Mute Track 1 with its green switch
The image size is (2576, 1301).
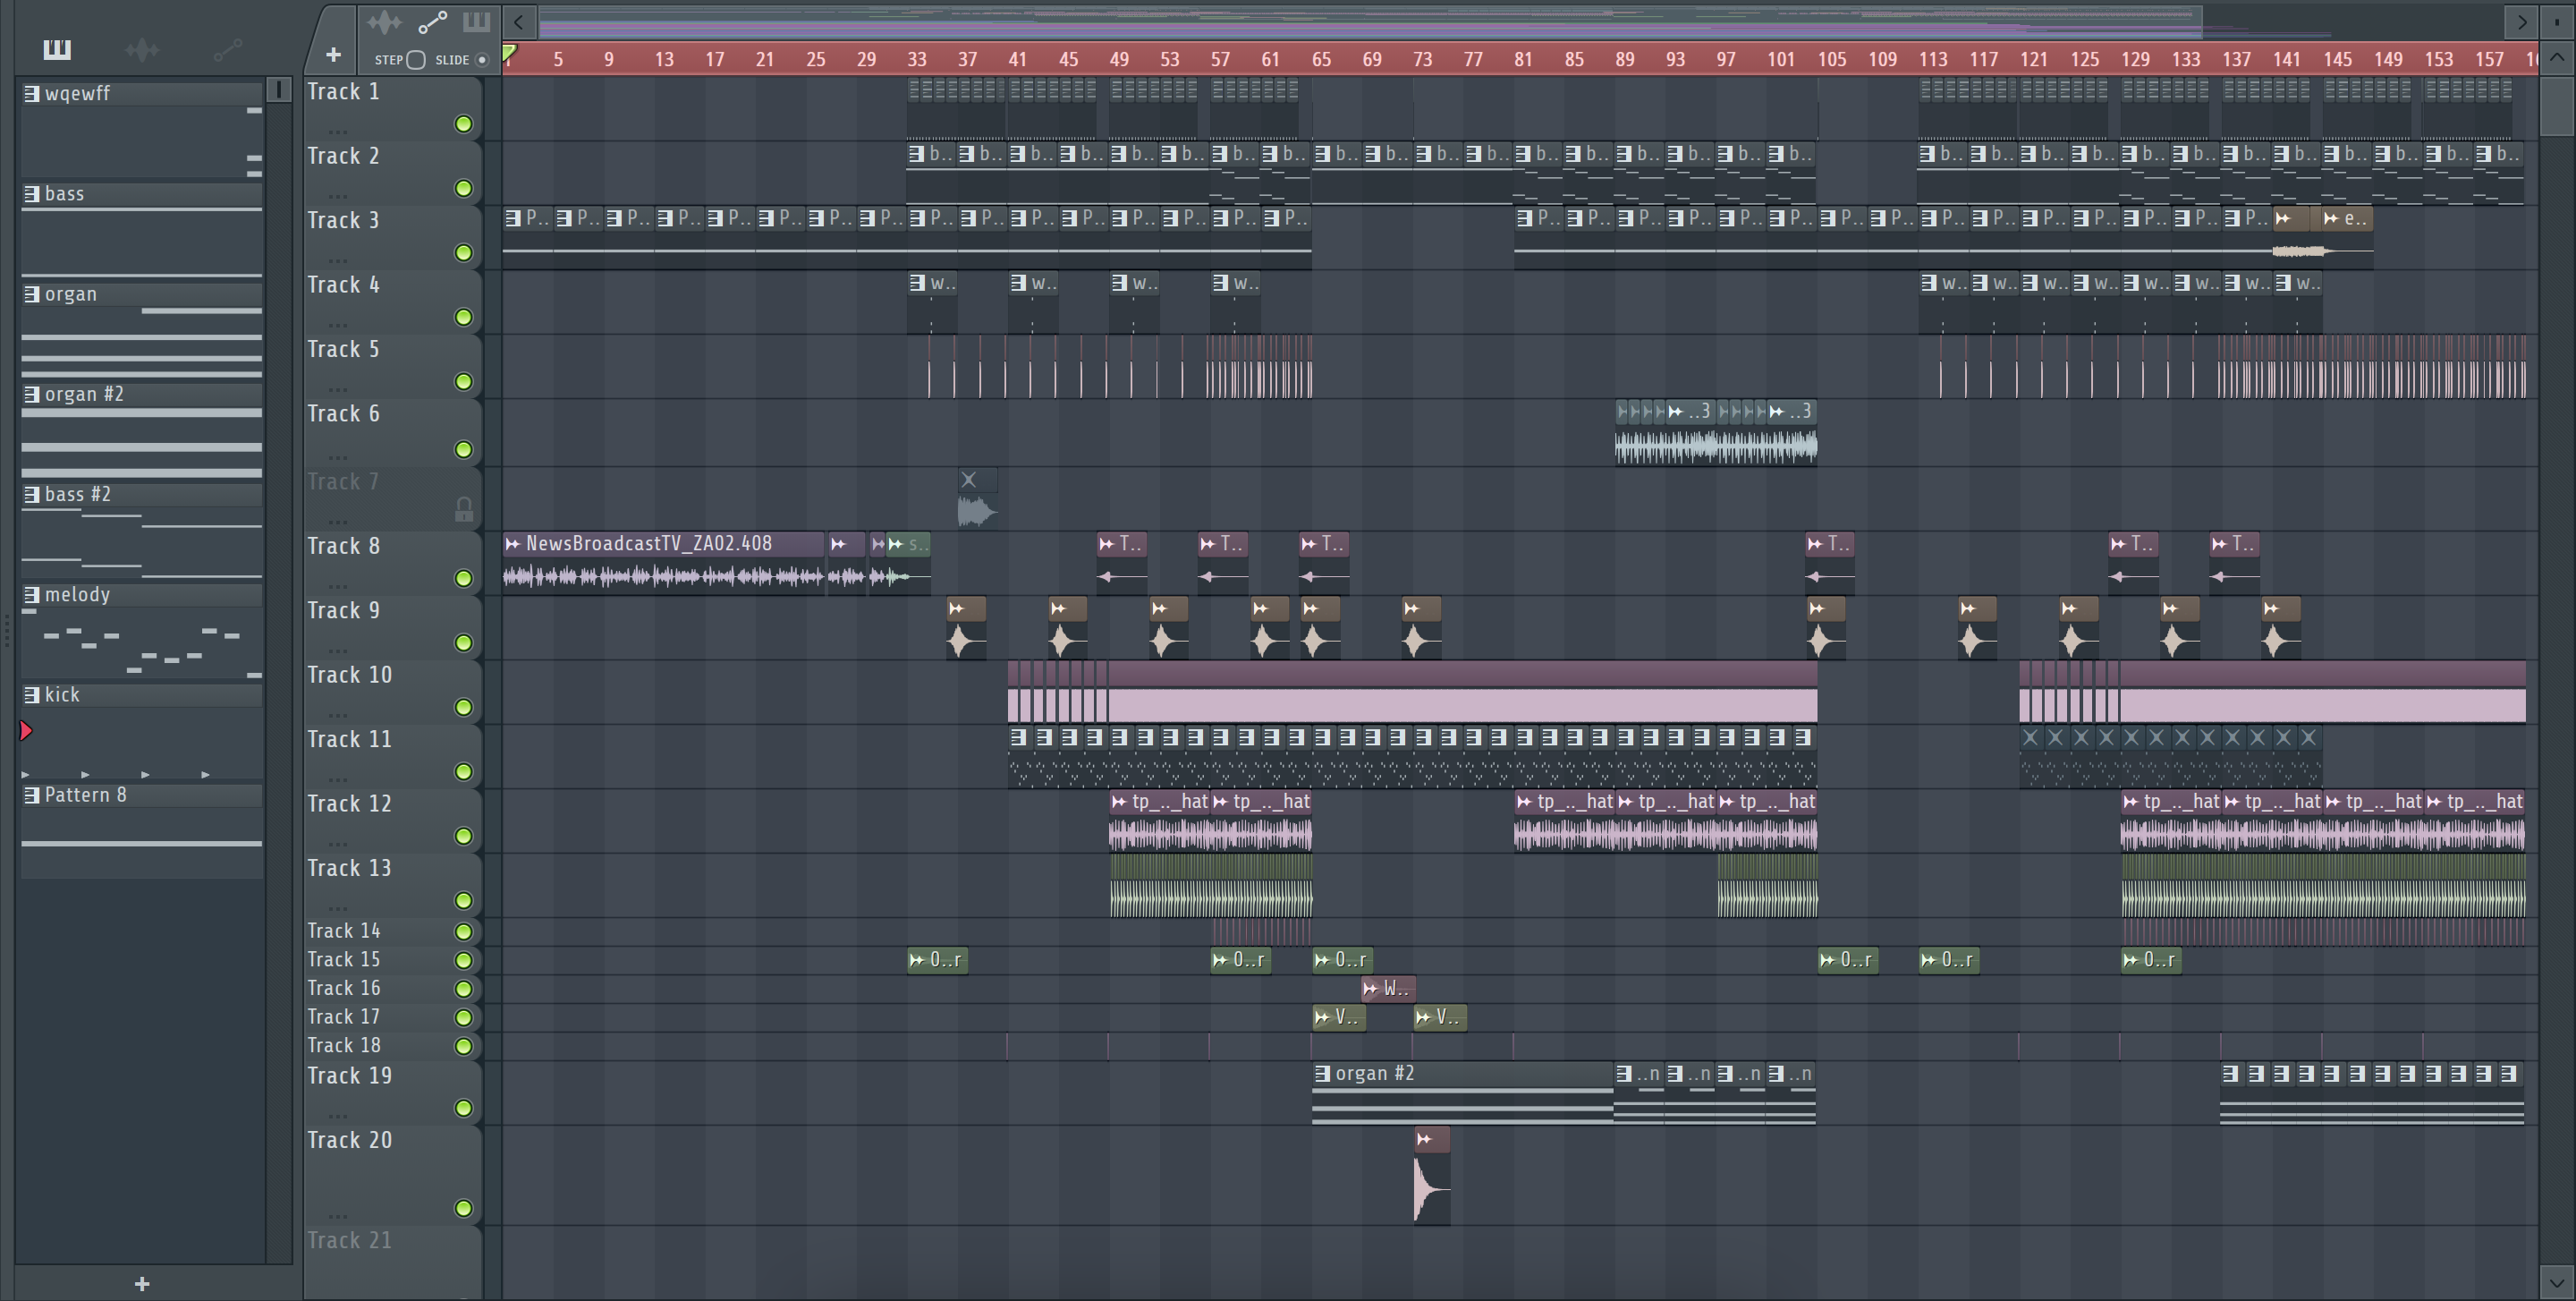pos(464,124)
